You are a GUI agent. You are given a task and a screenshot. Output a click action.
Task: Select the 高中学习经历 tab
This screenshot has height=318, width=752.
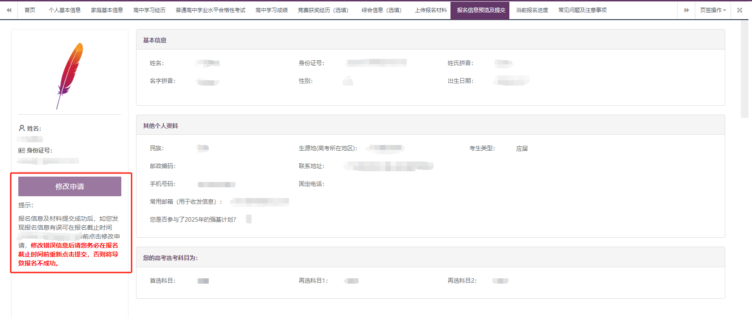149,10
